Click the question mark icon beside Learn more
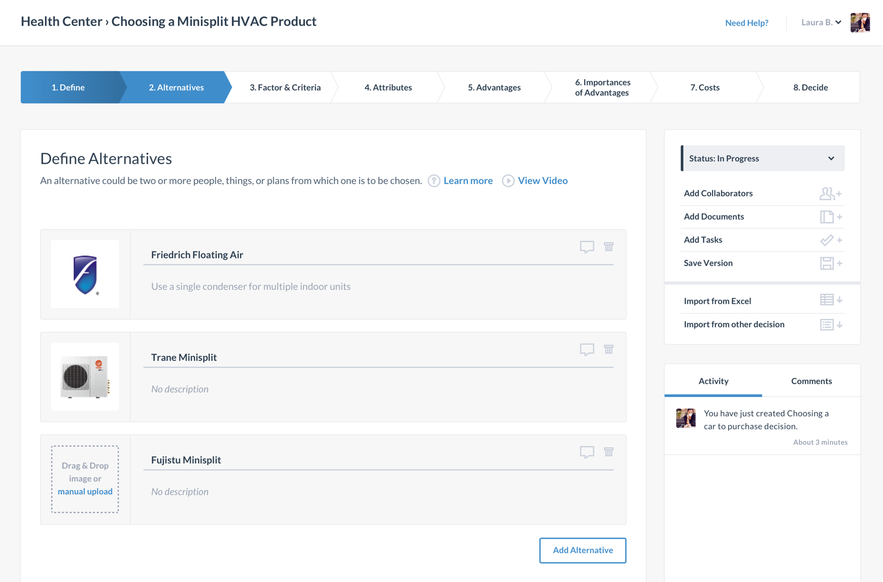The image size is (883, 582). (x=434, y=181)
